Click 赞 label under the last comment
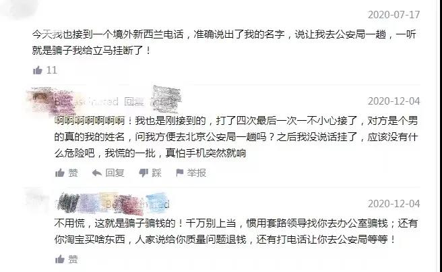The width and height of the screenshot is (442, 272). point(73,259)
